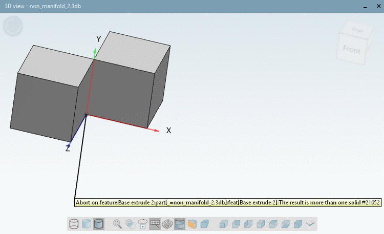Select the last view cube before the checkmark icon
Screen dimensions: 384x234
[298, 224]
